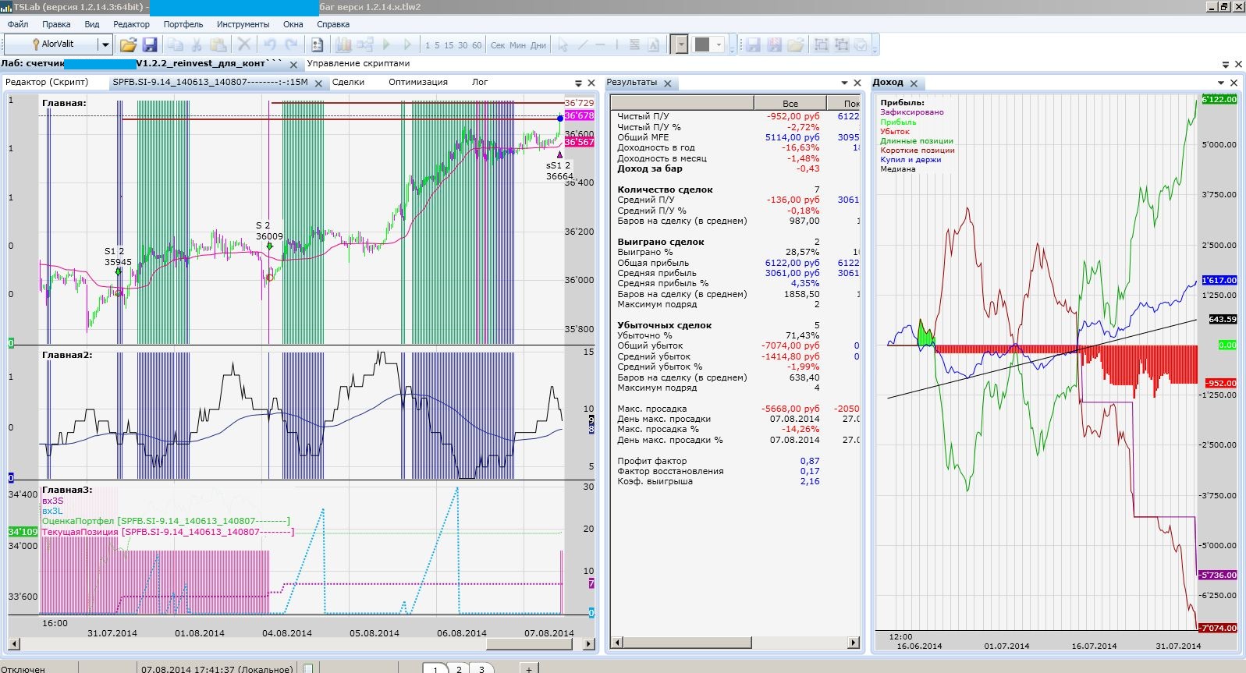Select the 15-minute timeframe button
The height and width of the screenshot is (673, 1246).
(x=449, y=45)
